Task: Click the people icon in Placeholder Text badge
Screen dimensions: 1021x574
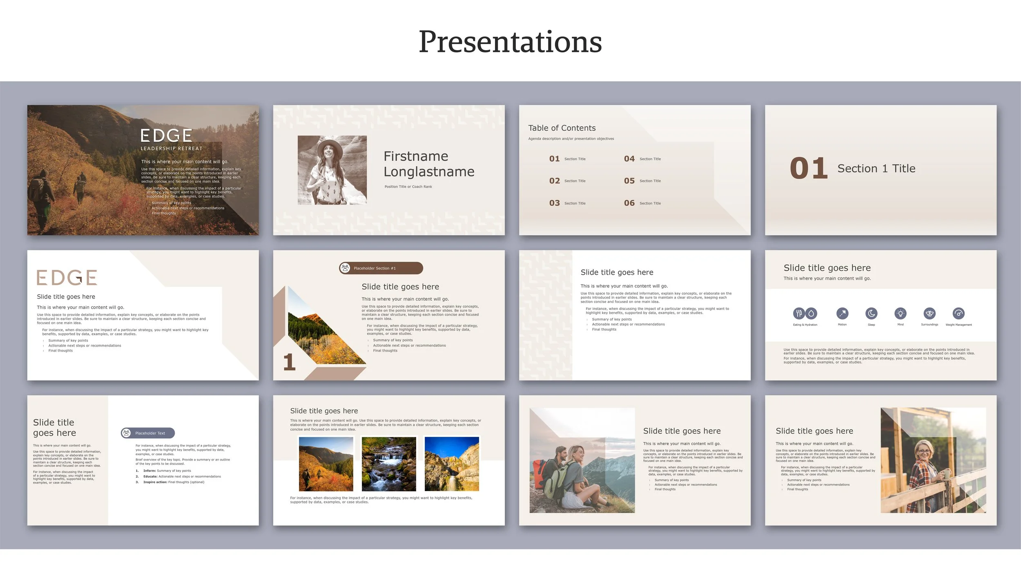Action: tap(127, 433)
